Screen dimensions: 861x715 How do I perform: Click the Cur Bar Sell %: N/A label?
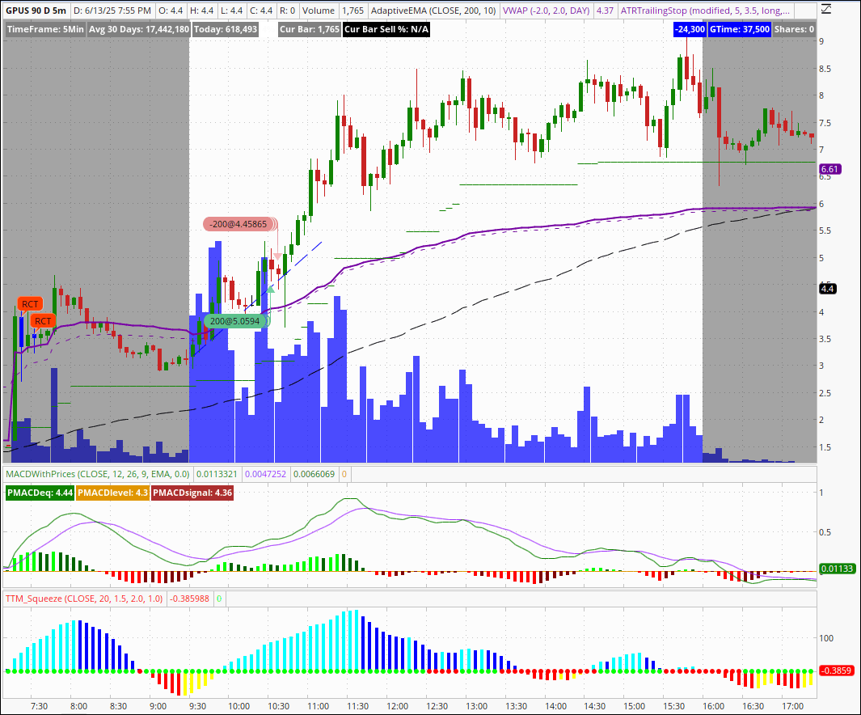tap(386, 29)
